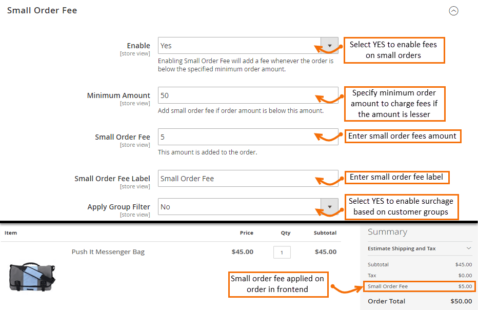478x310 pixels.
Task: Open store view scope for Small Order Fee
Action: 135,145
